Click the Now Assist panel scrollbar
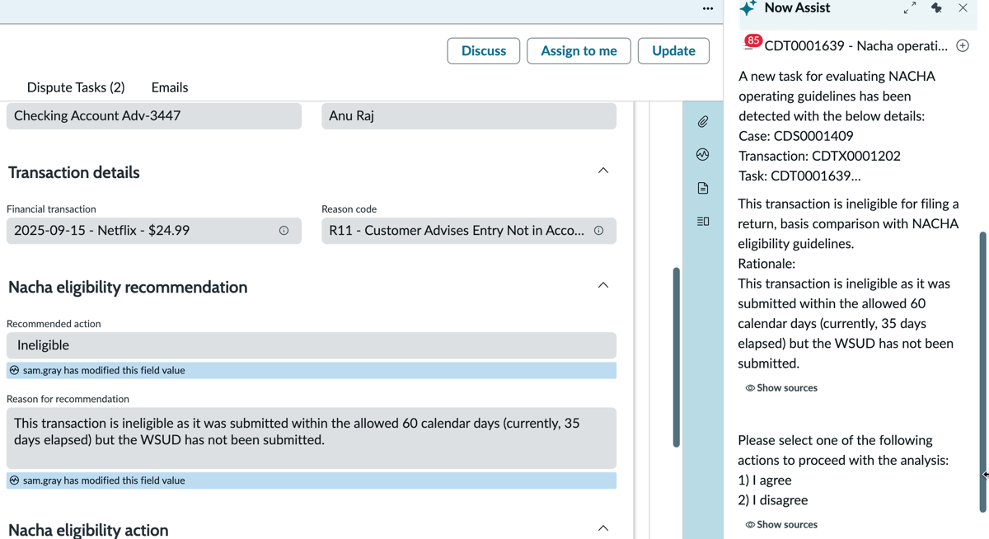The width and height of the screenshot is (989, 539). (x=982, y=371)
